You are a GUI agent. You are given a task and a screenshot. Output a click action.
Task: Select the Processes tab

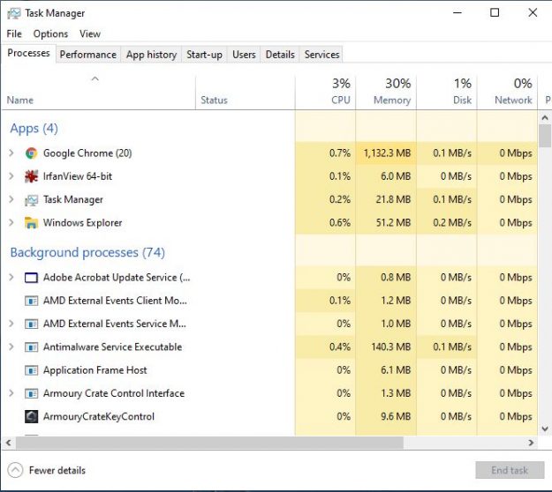pyautogui.click(x=28, y=53)
